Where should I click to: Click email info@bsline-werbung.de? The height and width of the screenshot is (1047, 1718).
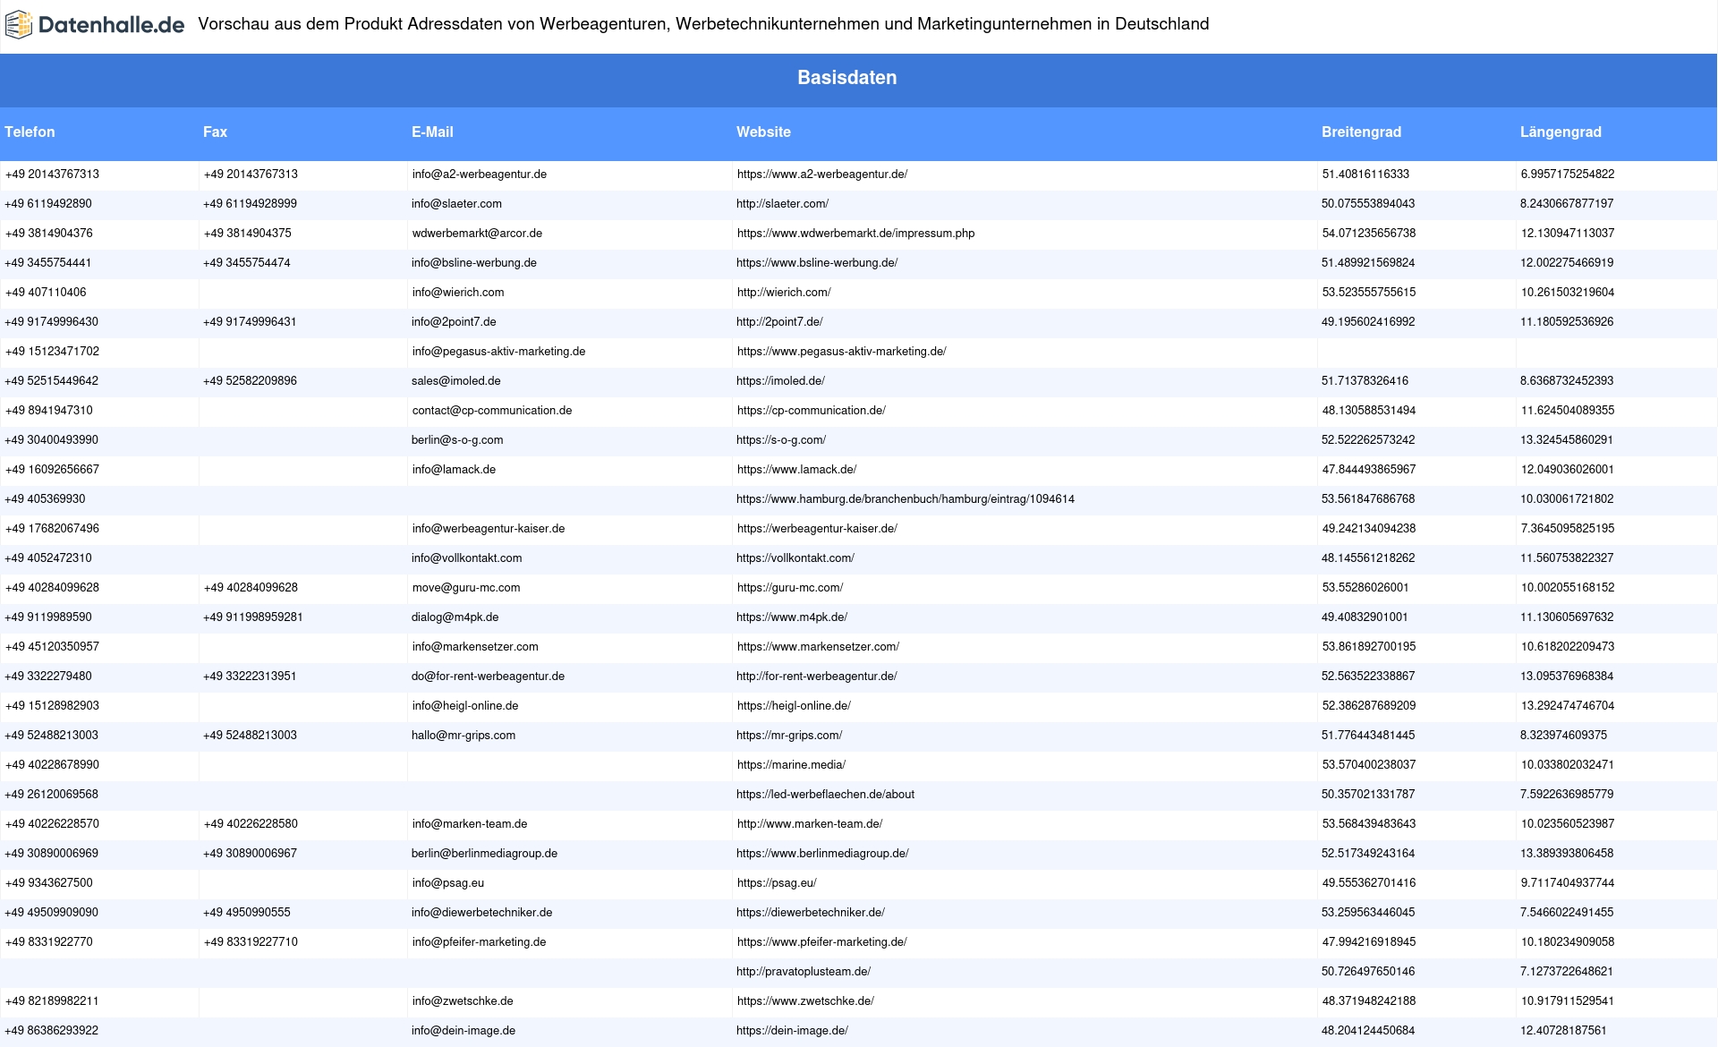(x=474, y=263)
